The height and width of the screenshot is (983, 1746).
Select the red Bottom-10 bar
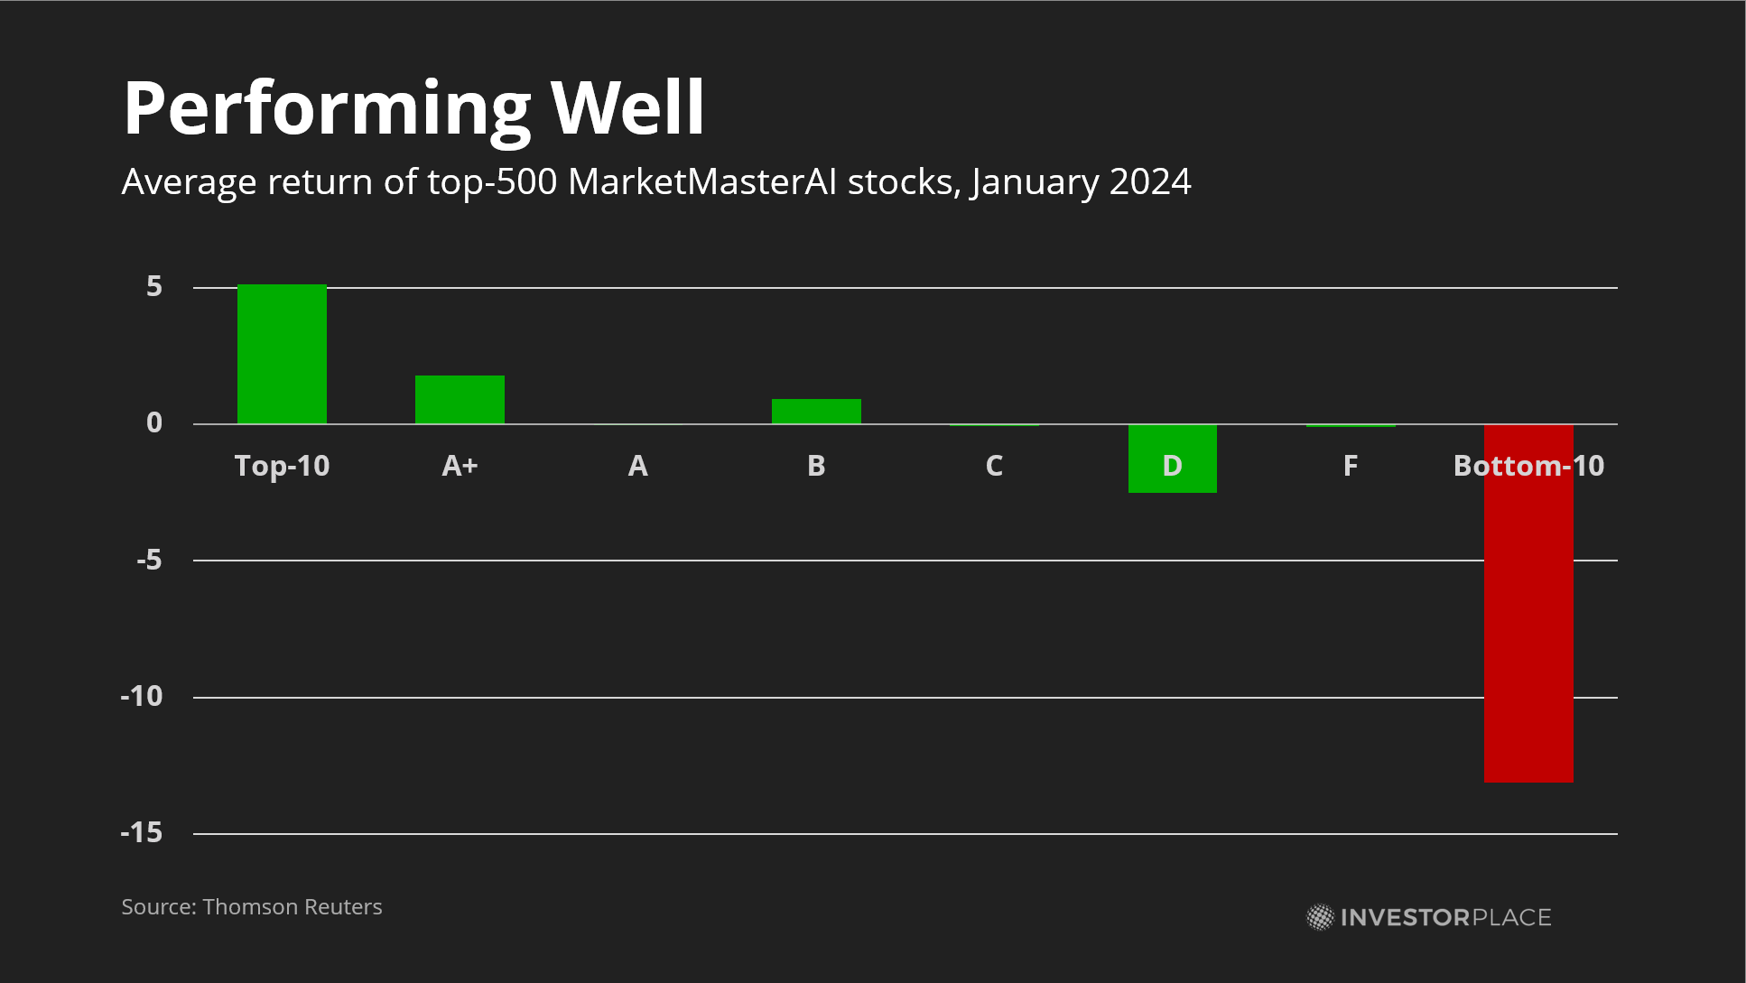coord(1528,632)
